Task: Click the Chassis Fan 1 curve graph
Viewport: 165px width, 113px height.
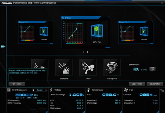Action: tap(127, 32)
